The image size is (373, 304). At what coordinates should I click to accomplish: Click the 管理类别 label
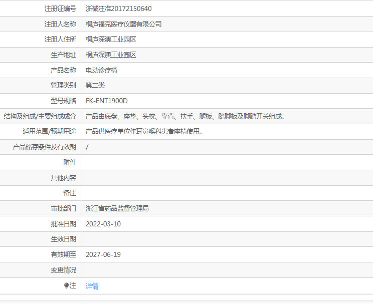click(63, 85)
